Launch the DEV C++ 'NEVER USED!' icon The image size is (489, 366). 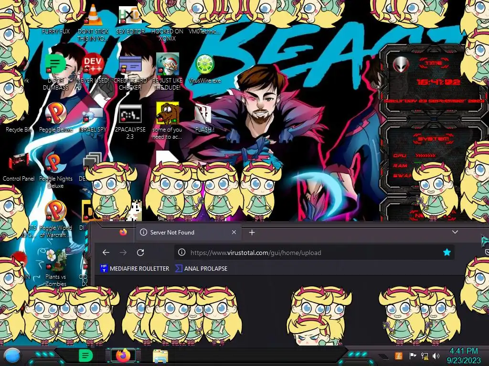[93, 69]
